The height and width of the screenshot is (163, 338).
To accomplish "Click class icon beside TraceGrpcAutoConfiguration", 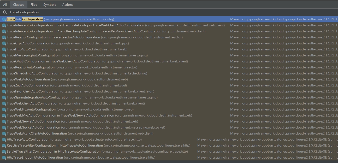I will click(x=4, y=43).
